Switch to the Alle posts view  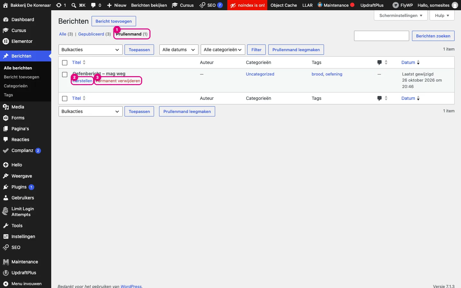pos(63,34)
